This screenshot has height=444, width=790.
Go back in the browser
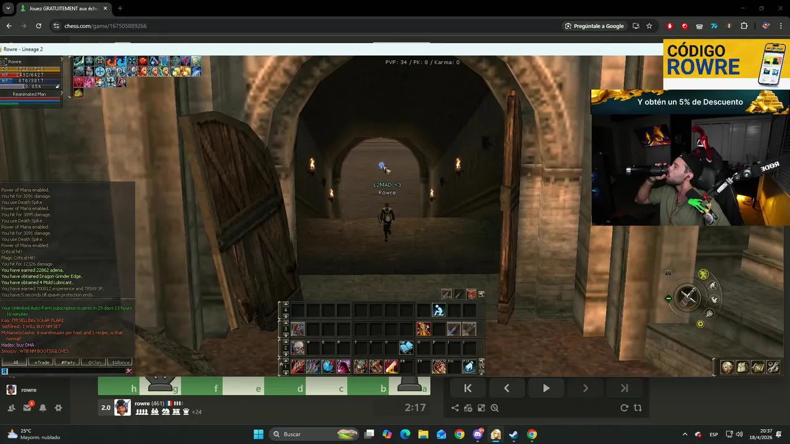[x=9, y=26]
